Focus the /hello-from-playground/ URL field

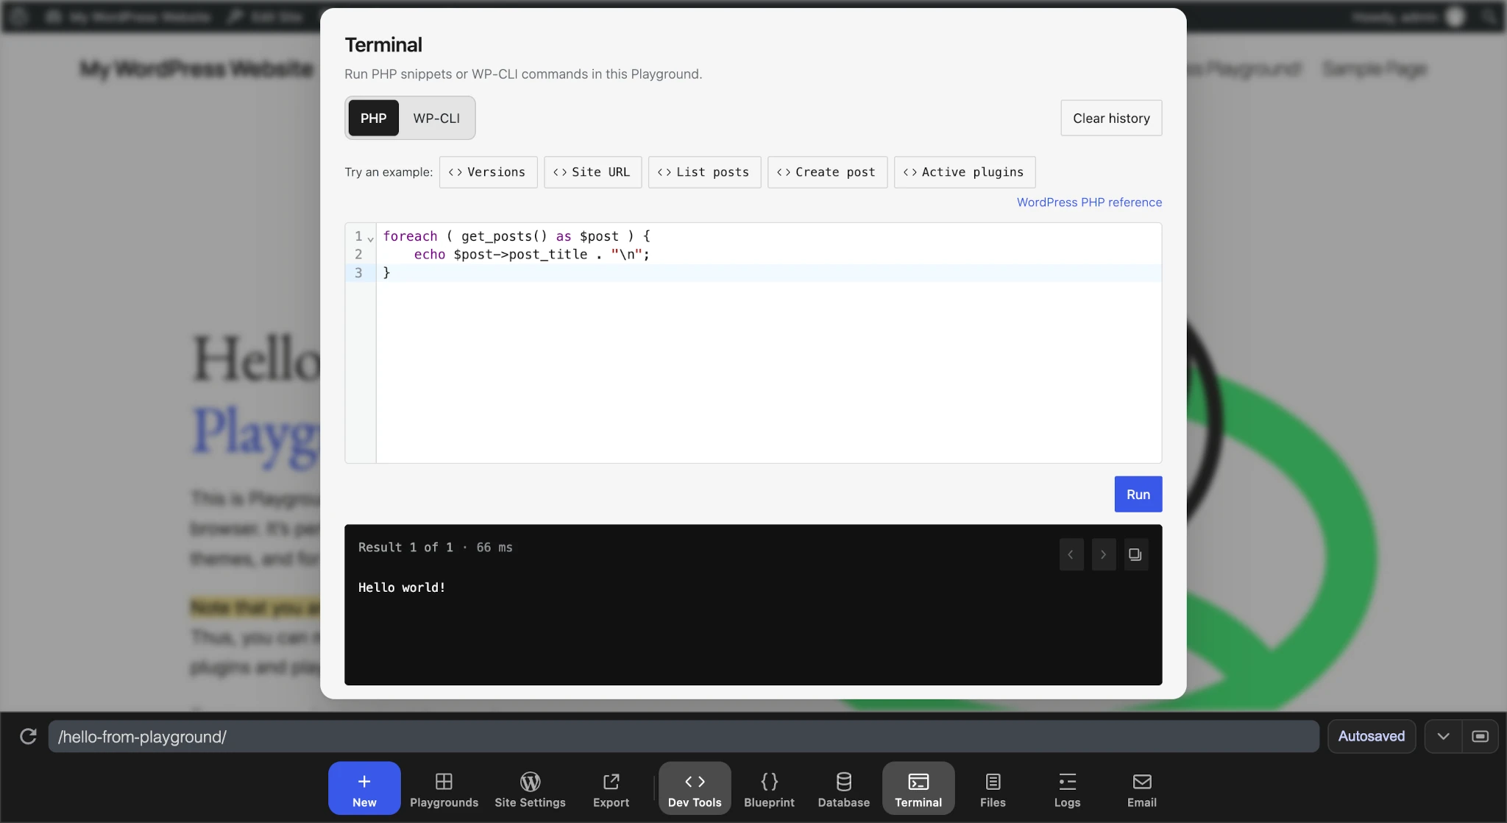(683, 736)
